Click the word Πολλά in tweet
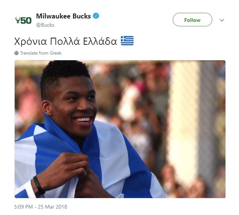The height and width of the screenshot is (215, 239). pos(65,41)
